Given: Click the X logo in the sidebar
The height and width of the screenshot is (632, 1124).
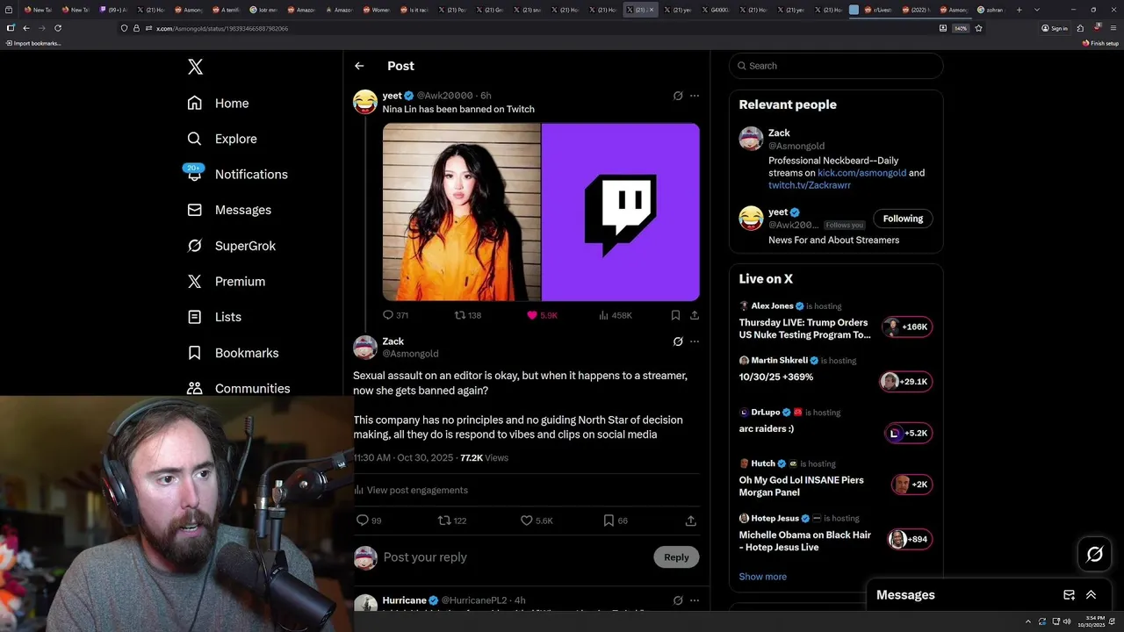Looking at the screenshot, I should tap(195, 67).
